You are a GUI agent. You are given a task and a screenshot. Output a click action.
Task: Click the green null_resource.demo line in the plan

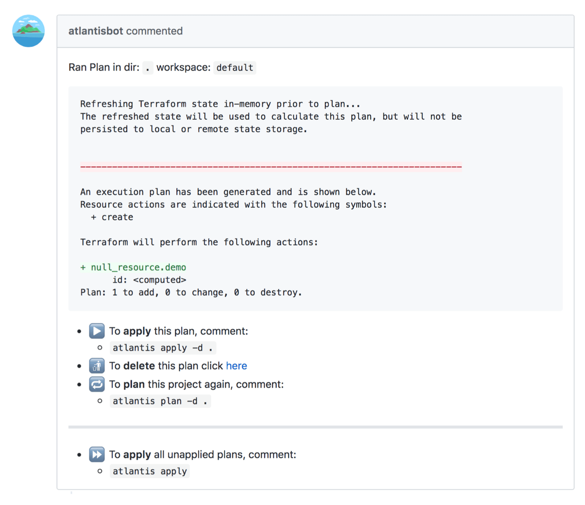point(133,267)
